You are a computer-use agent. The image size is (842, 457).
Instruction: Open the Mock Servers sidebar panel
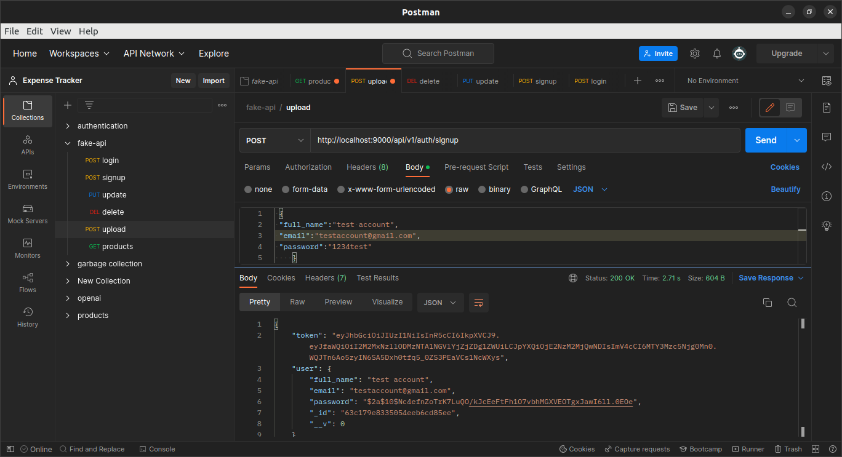click(x=28, y=214)
